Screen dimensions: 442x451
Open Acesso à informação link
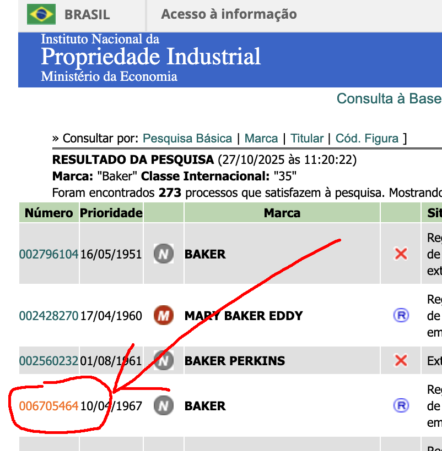229,14
